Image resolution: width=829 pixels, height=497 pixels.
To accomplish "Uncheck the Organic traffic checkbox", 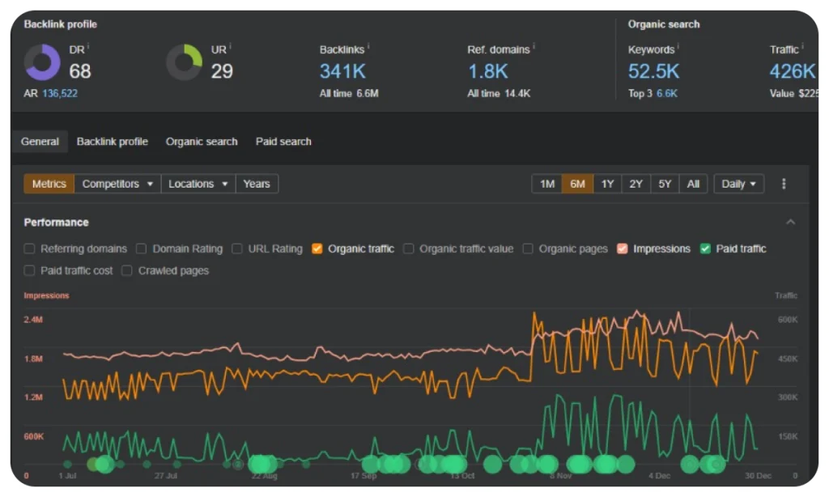I will click(317, 248).
